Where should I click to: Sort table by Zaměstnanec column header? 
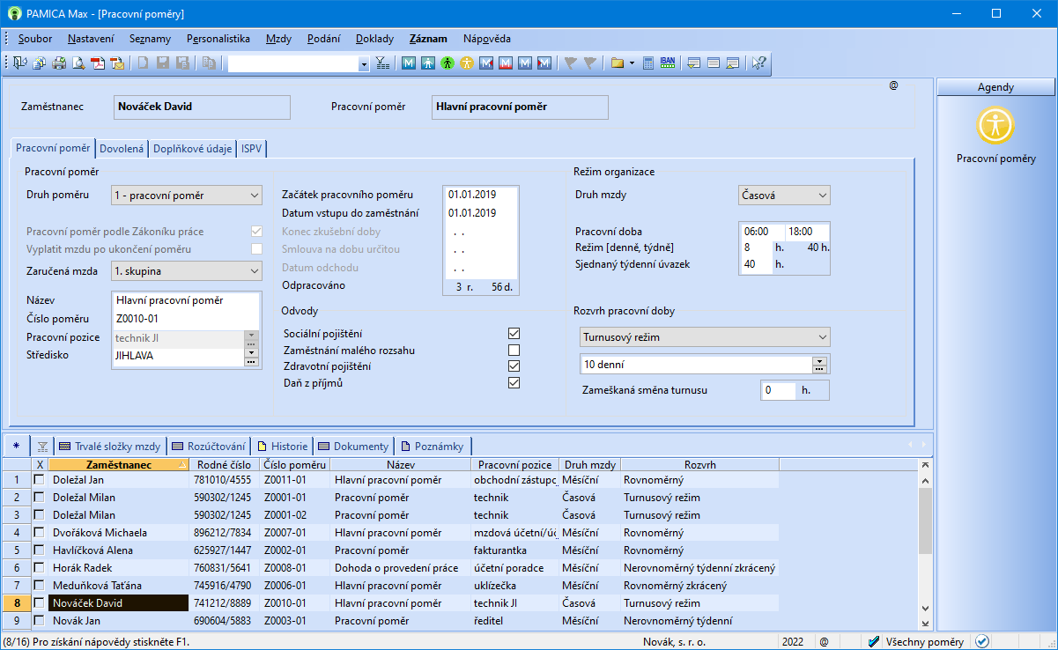pyautogui.click(x=119, y=464)
